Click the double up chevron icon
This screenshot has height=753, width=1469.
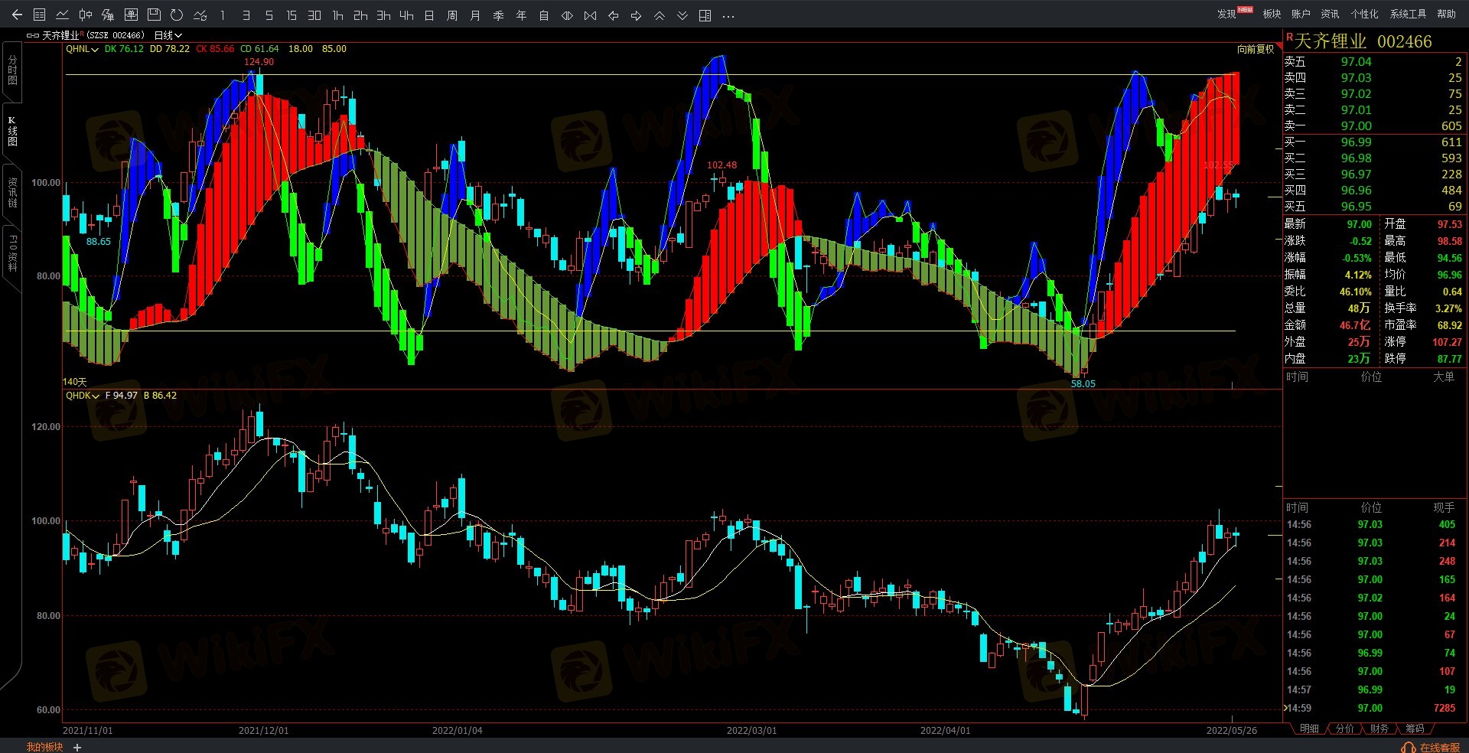pyautogui.click(x=659, y=15)
